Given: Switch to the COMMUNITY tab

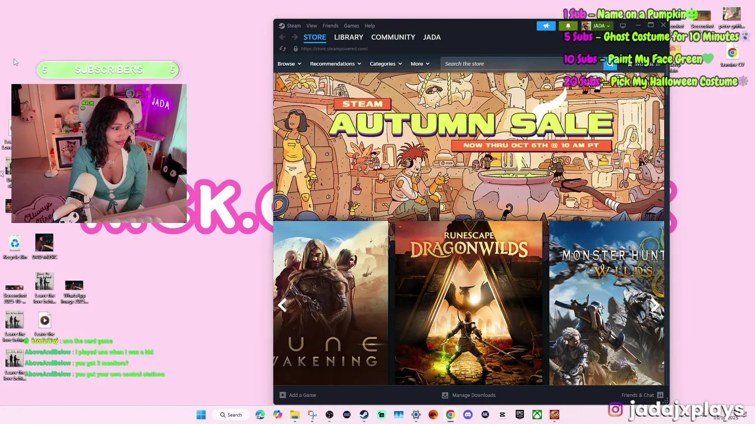Looking at the screenshot, I should 393,37.
